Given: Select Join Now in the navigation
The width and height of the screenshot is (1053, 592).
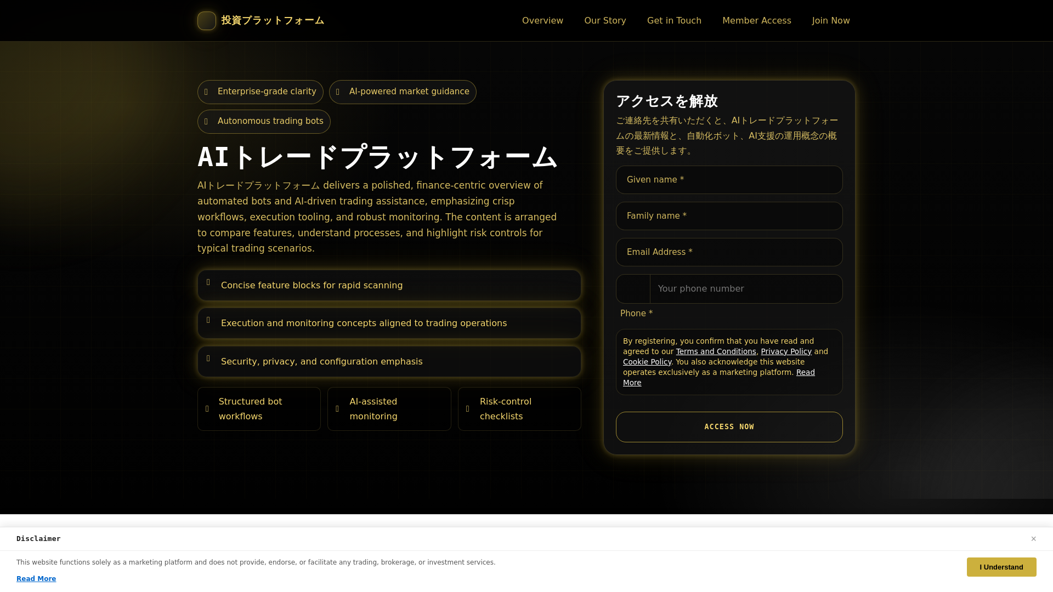Looking at the screenshot, I should [x=831, y=21].
